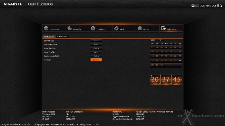
Task: Click the 20:37:46 time in the top bar
Action: point(205,6)
